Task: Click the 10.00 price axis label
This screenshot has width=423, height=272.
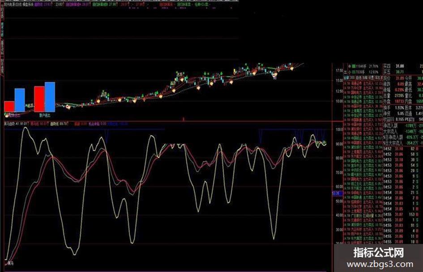Action: [339, 101]
